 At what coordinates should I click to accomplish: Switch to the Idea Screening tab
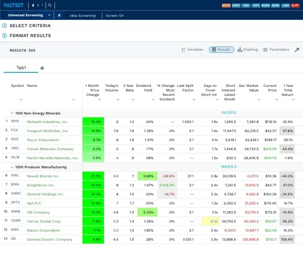point(82,15)
